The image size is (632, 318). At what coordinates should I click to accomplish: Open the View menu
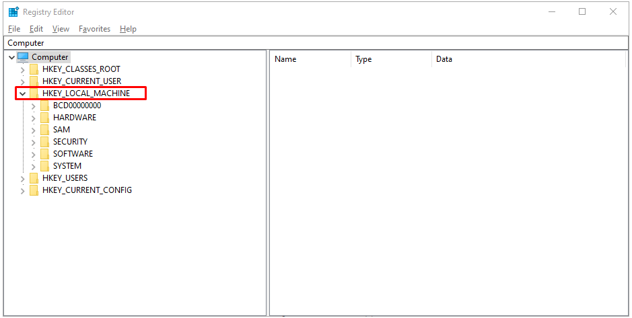61,29
